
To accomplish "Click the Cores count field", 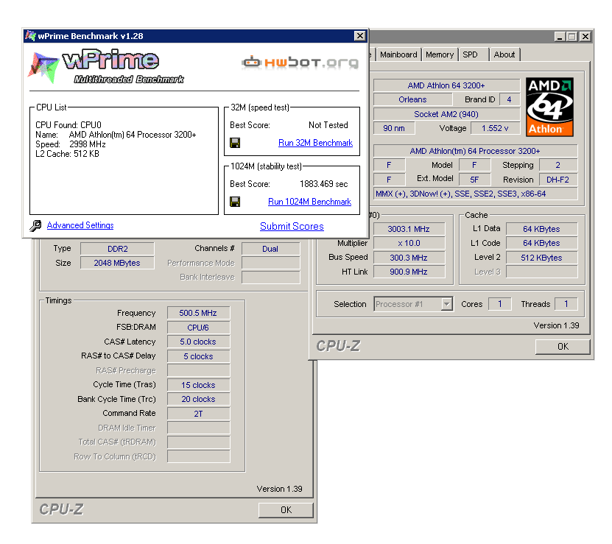I will click(500, 304).
